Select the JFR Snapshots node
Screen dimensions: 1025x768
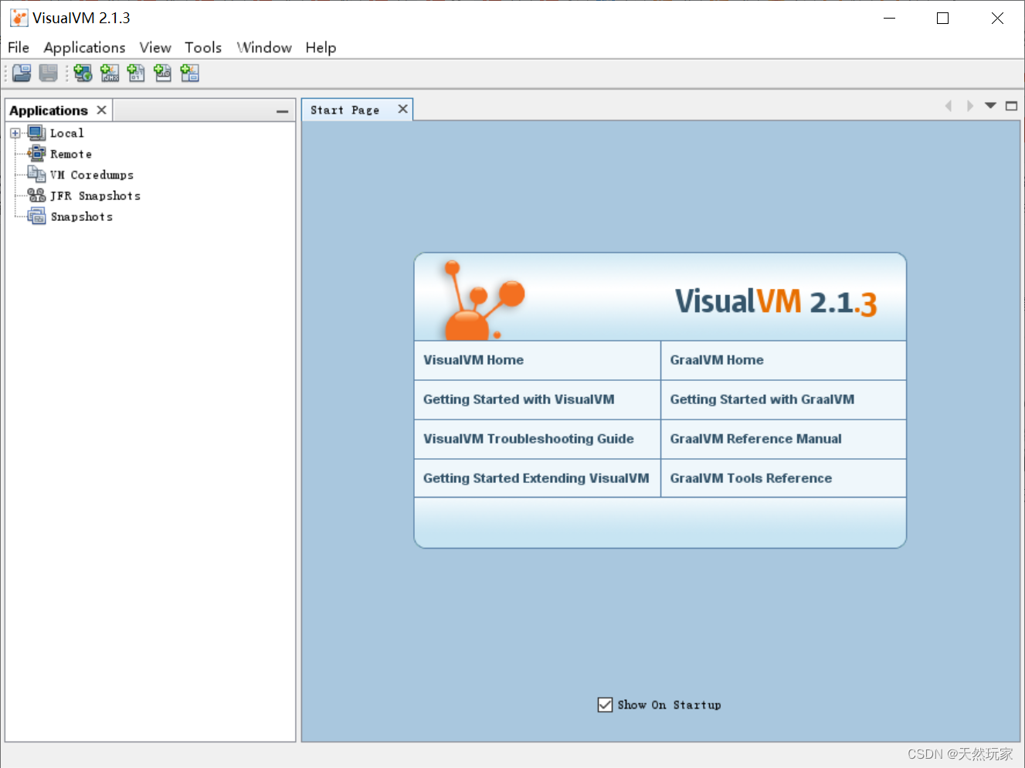point(95,195)
